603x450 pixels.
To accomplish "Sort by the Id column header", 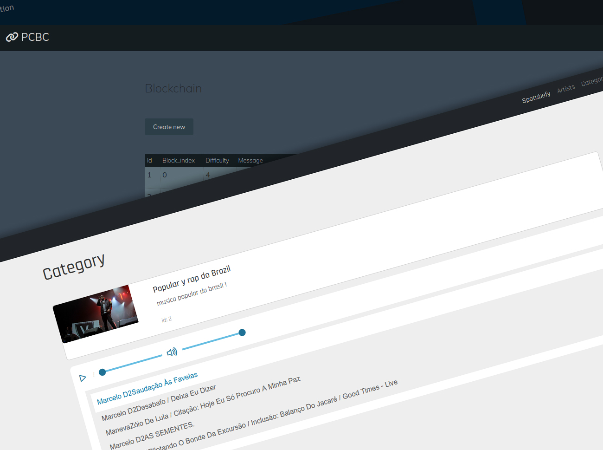I will point(149,160).
